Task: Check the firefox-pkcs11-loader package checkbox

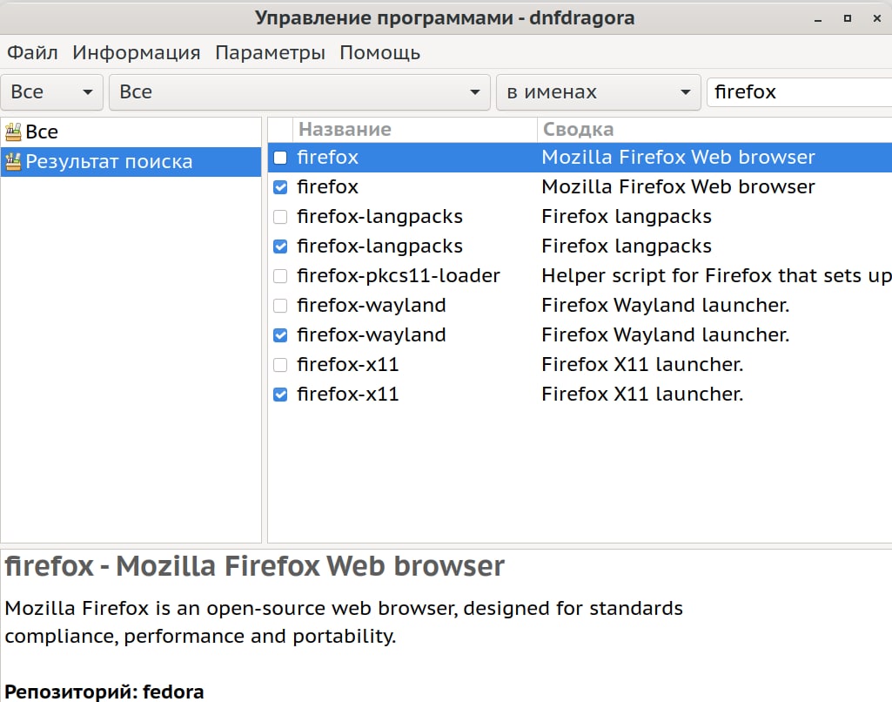Action: point(280,276)
